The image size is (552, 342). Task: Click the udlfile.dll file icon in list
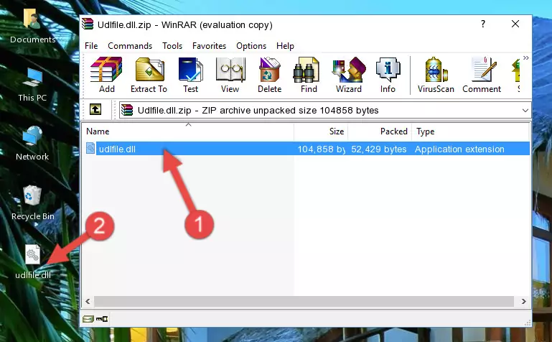point(90,148)
